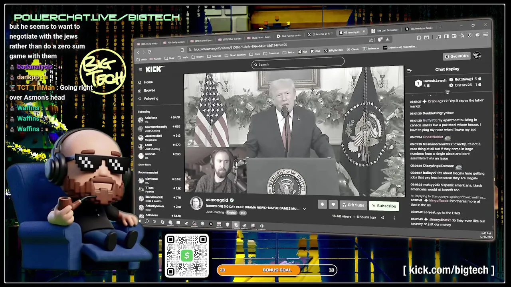Open the Kick sidebar hamburger menu
The height and width of the screenshot is (287, 511).
click(140, 69)
